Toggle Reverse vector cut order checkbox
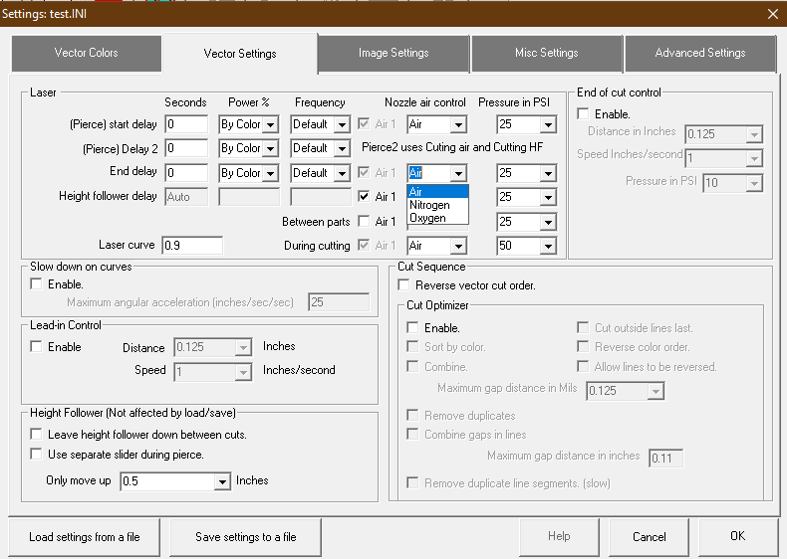 (403, 285)
